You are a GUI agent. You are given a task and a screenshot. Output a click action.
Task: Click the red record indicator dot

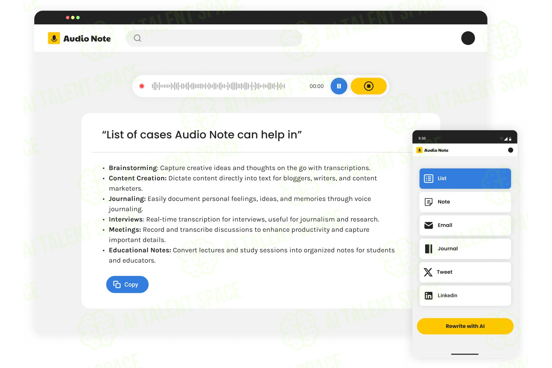[x=142, y=86]
